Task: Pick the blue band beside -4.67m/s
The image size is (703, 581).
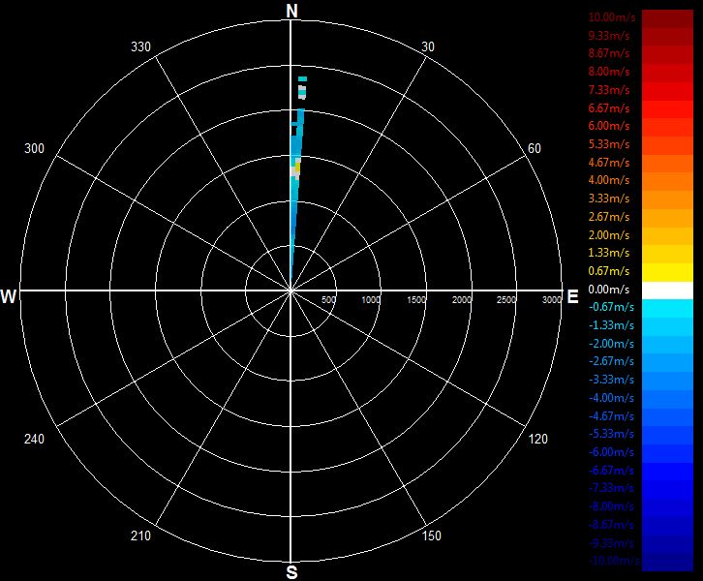Action: pyautogui.click(x=667, y=417)
